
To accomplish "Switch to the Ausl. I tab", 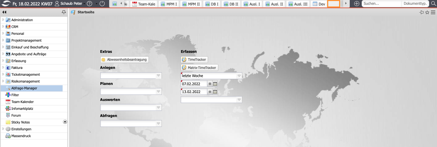I will 253,4.
